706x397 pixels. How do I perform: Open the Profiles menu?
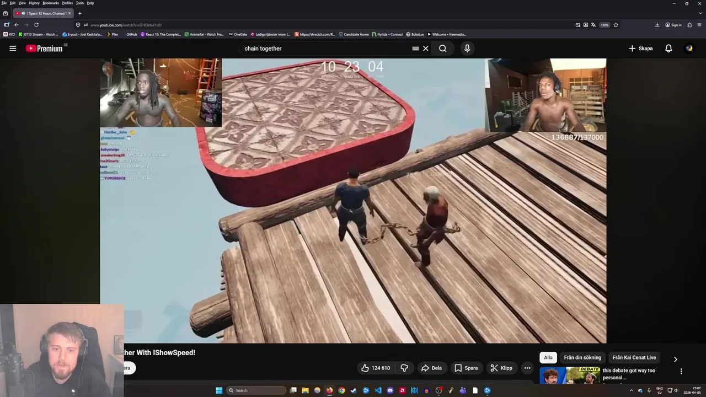(x=67, y=3)
